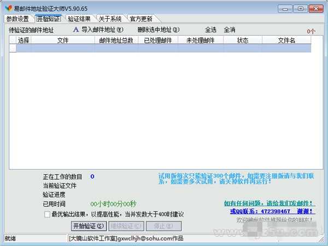Click the 停止 button
This screenshot has height=246, width=328.
(163, 226)
